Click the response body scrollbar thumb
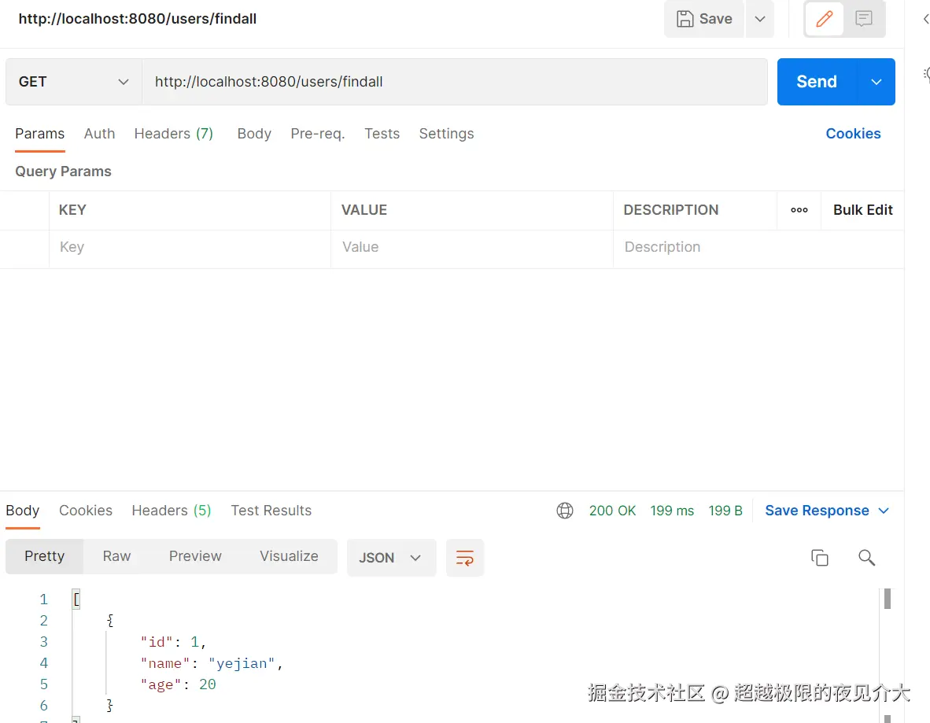This screenshot has height=723, width=930. tap(888, 599)
